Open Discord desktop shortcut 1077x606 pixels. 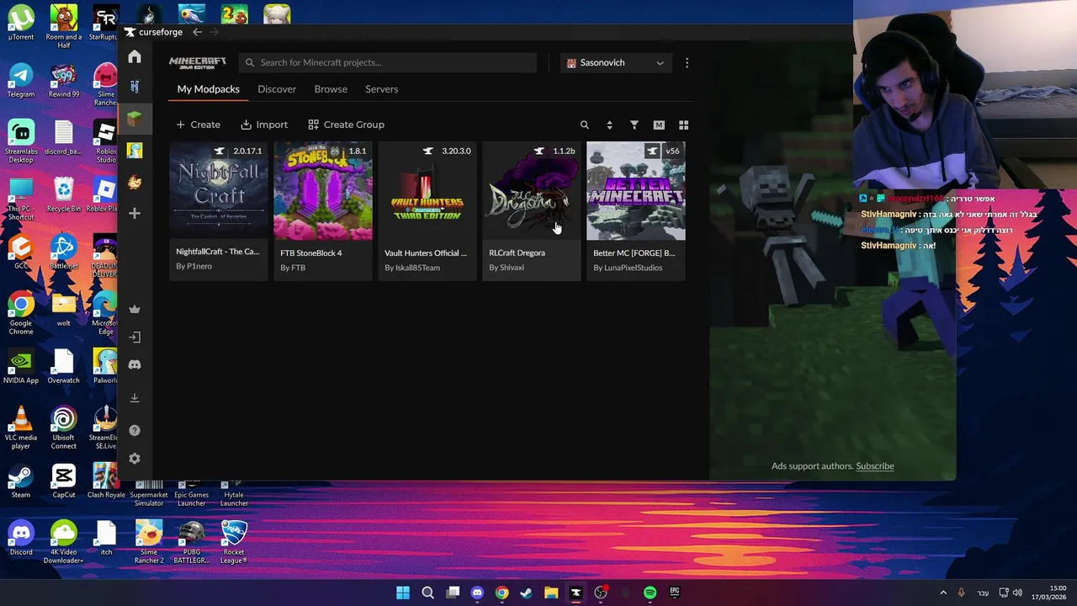click(21, 539)
